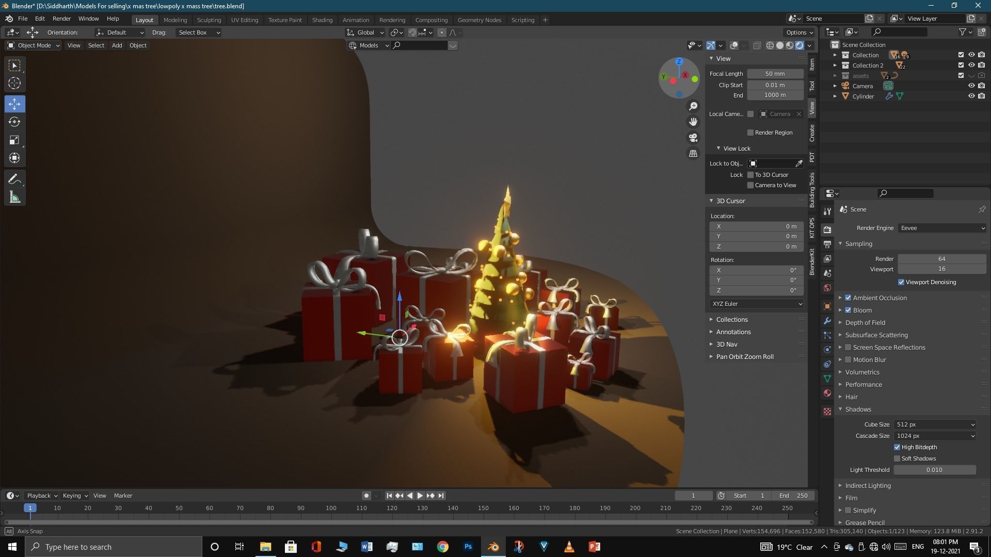991x557 pixels.
Task: Toggle camera view icon in viewport
Action: pos(693,138)
